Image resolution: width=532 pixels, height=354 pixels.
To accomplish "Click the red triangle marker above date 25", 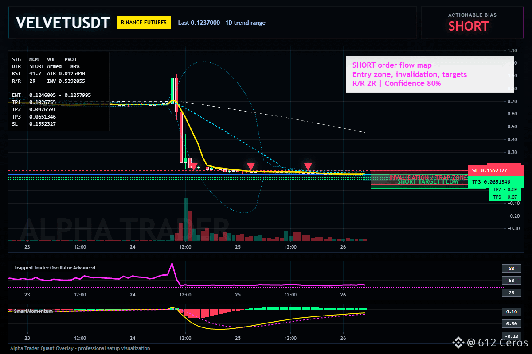I will click(250, 166).
